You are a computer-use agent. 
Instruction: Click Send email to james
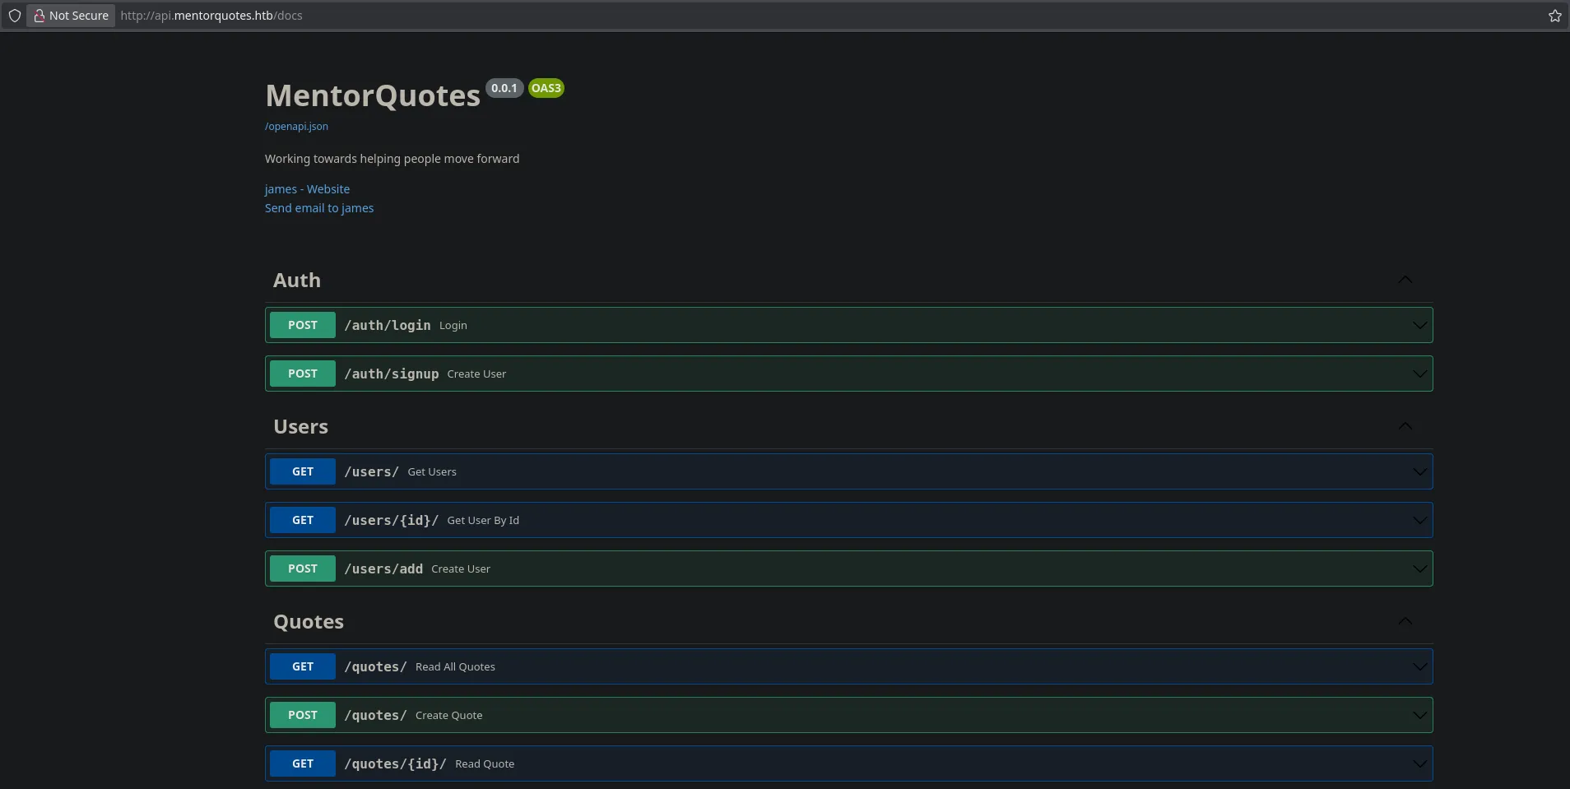(319, 208)
